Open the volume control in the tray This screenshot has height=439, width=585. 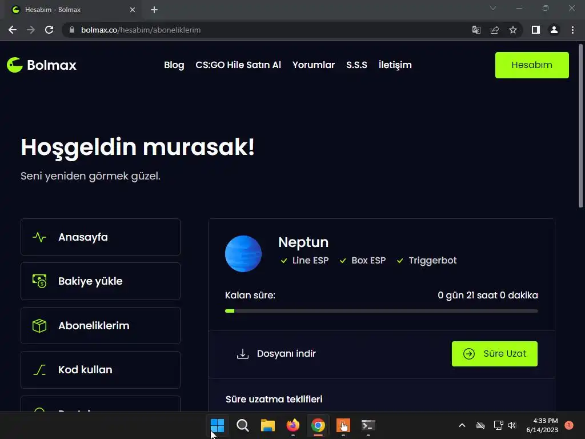tap(512, 425)
